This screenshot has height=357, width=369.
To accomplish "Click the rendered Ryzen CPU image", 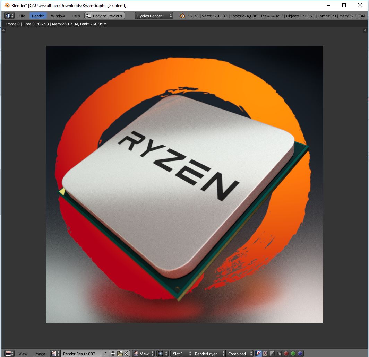I will [x=184, y=184].
